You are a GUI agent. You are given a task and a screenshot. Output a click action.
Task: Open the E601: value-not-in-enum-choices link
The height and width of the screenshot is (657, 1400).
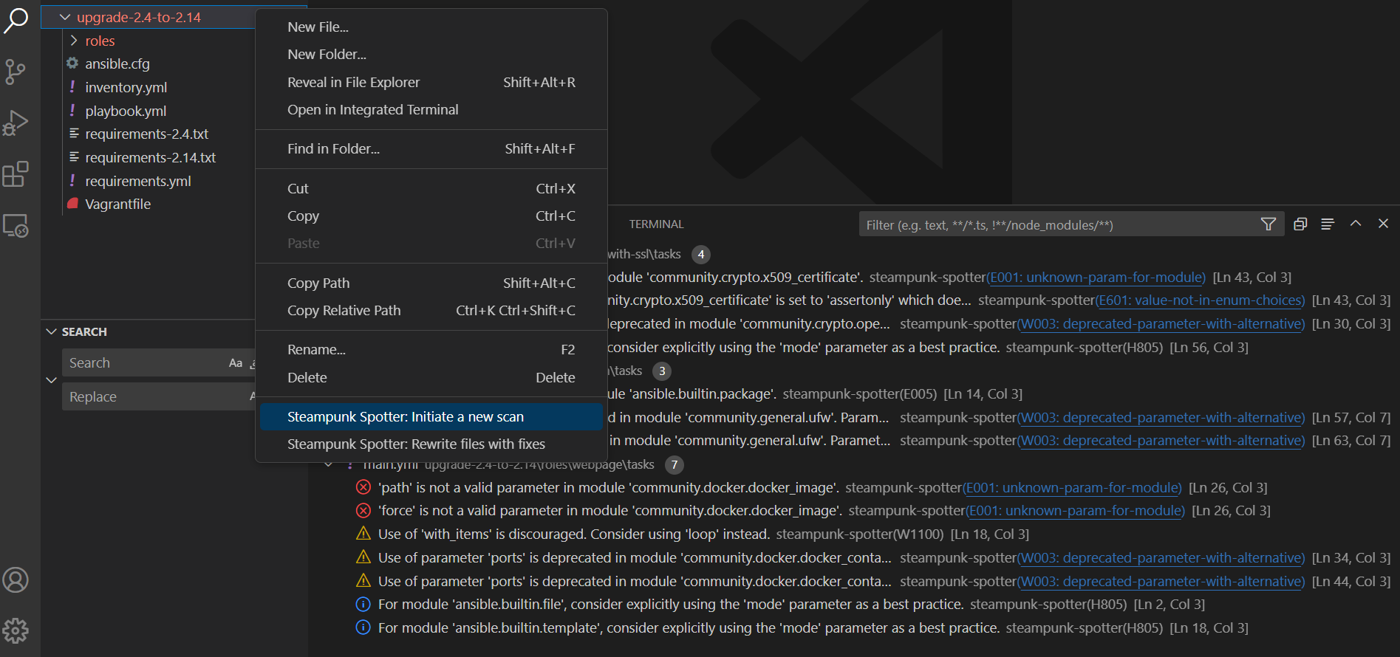(1201, 300)
